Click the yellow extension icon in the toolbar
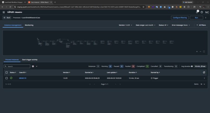Screen dimensions: 210x113 coord(180,7)
